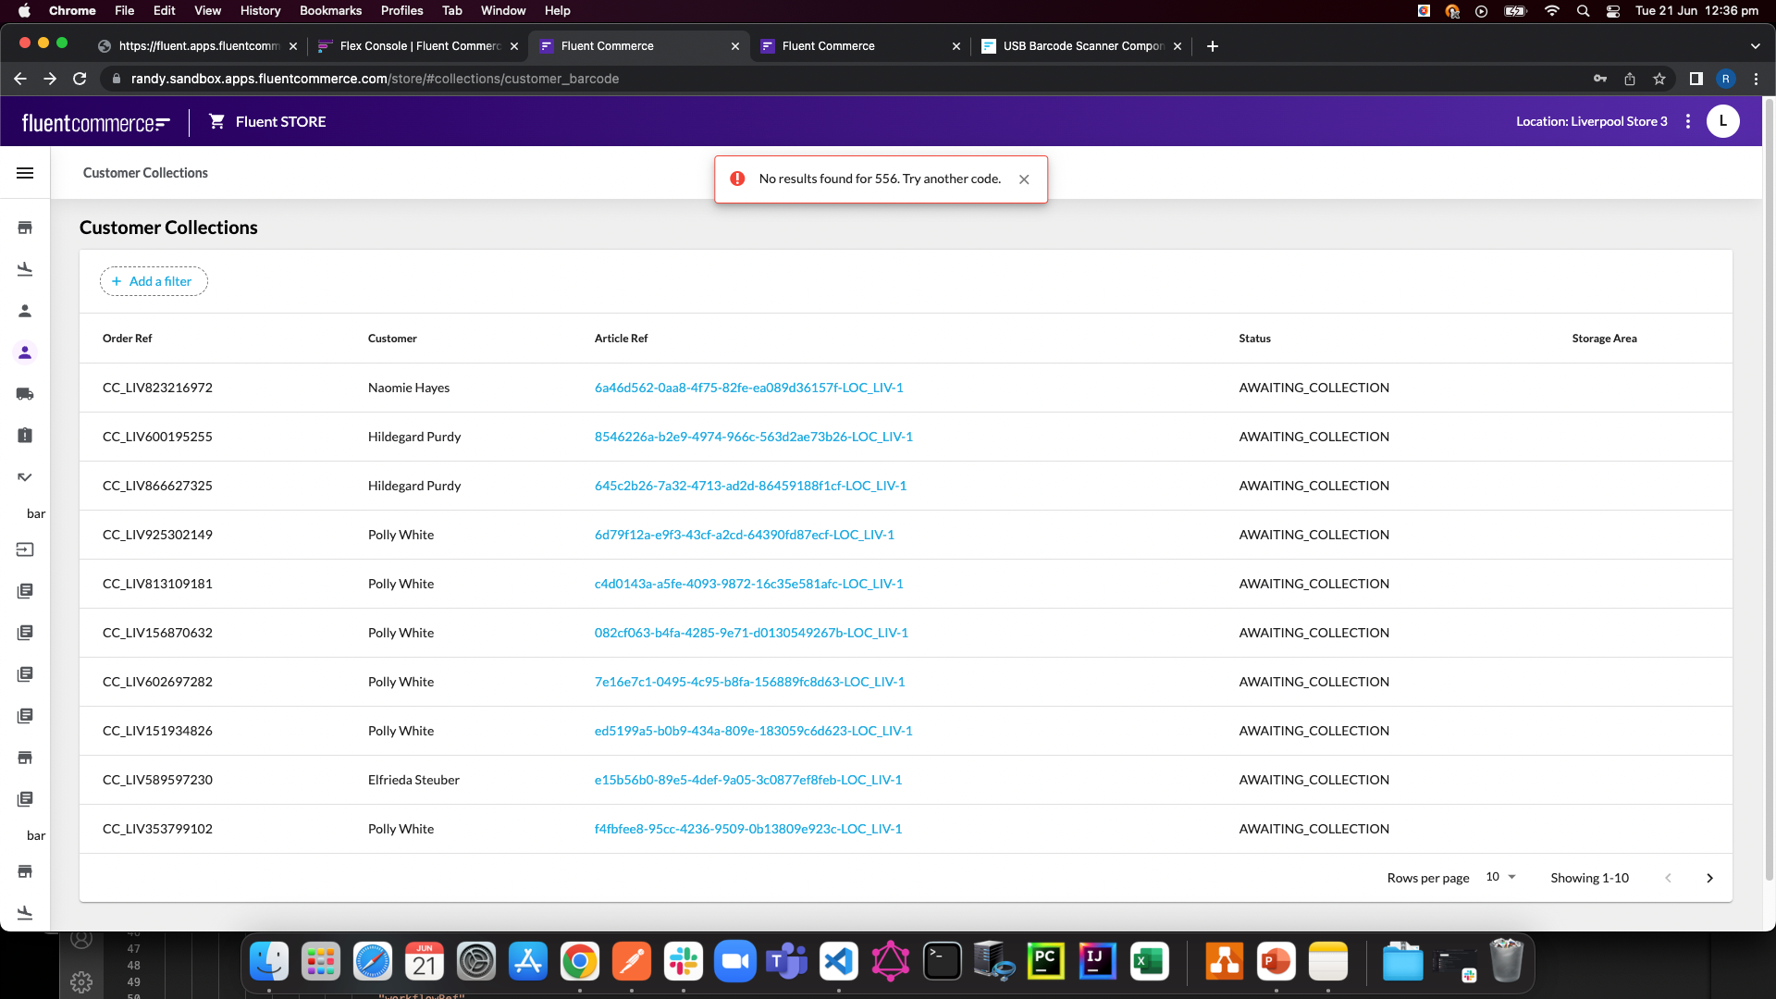Open the vertical three-dot menu near location

tap(1688, 121)
